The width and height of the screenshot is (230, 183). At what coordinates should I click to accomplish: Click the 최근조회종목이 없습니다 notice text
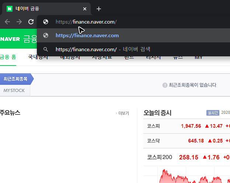193,85
